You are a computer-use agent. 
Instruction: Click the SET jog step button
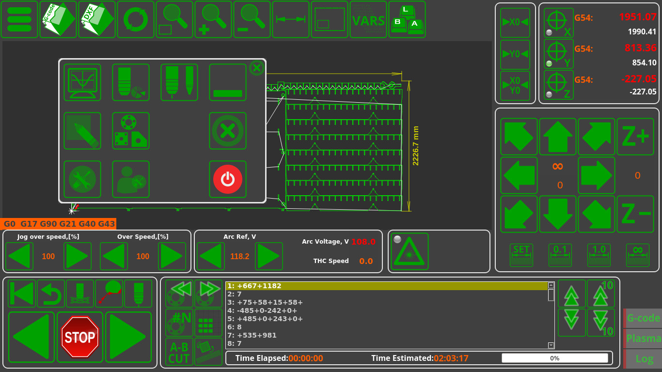click(x=521, y=255)
